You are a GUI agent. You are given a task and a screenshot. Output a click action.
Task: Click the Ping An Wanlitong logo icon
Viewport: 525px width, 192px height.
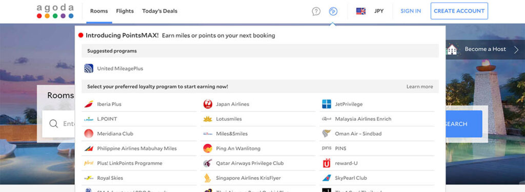pyautogui.click(x=208, y=148)
